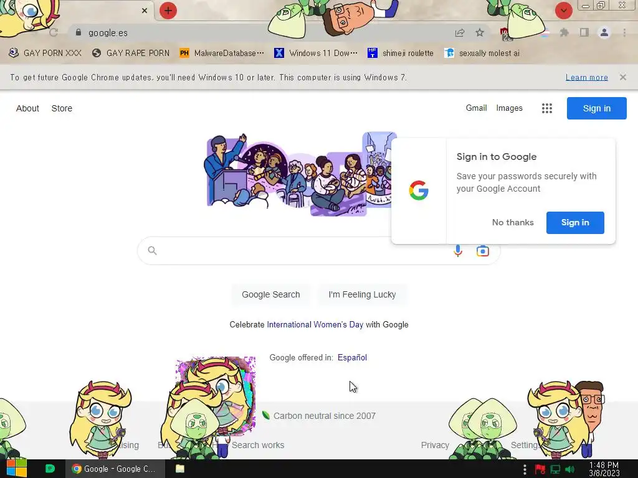This screenshot has width=638, height=478.
Task: Click the volume speaker tray icon
Action: click(x=570, y=469)
